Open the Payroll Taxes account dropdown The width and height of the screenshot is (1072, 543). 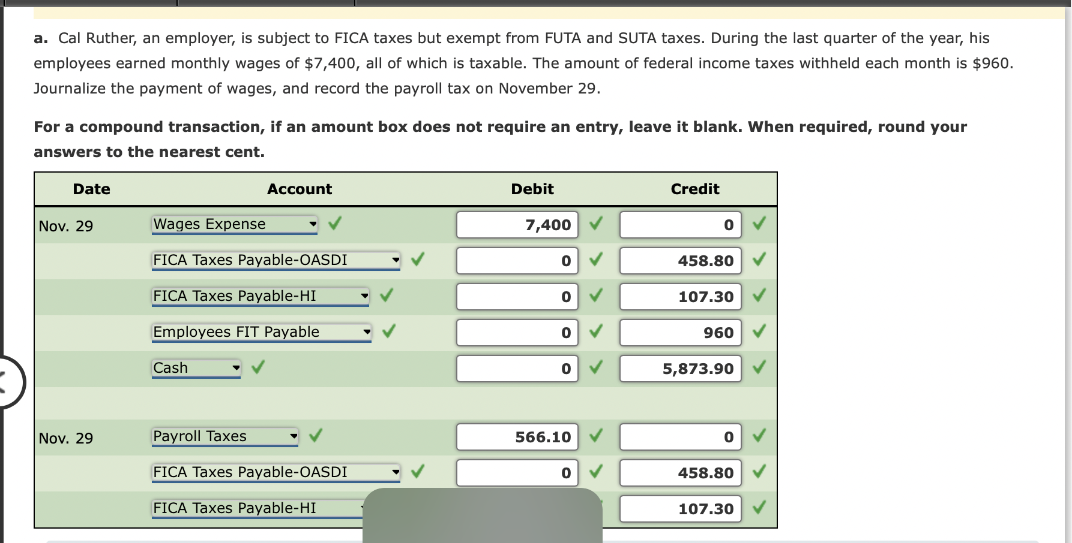294,436
